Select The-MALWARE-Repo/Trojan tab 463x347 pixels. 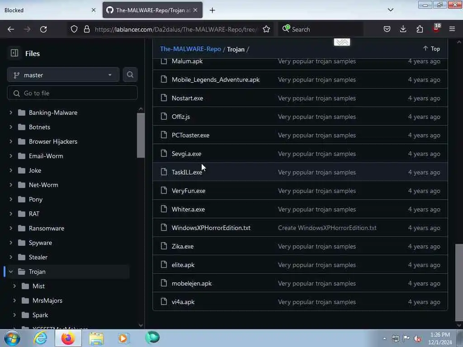point(152,10)
